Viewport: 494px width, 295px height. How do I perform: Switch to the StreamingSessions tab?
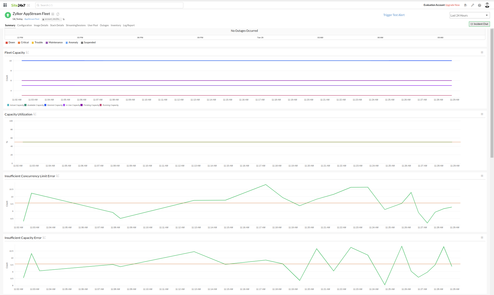coord(76,25)
